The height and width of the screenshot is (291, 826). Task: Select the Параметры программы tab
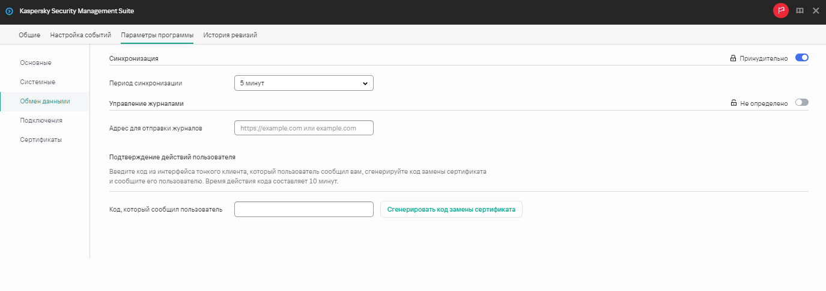[157, 35]
